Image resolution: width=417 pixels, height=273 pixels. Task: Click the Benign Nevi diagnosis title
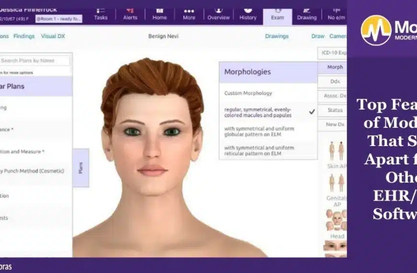tap(163, 36)
